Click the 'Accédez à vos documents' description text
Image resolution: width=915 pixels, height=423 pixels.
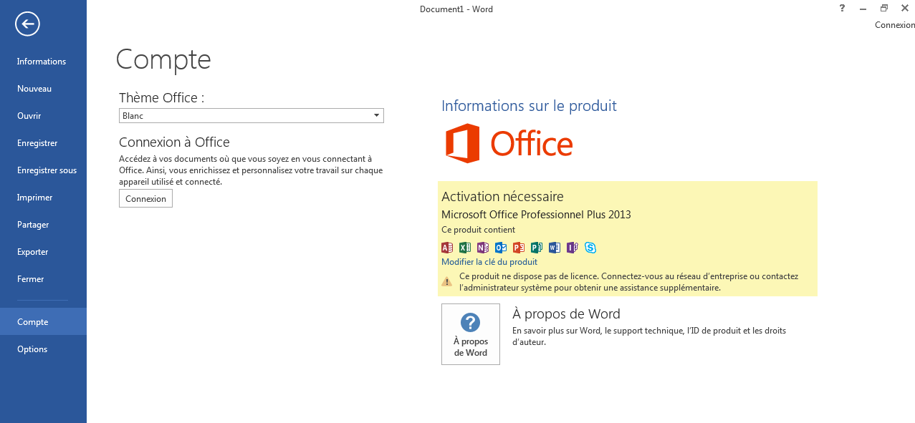pos(251,170)
